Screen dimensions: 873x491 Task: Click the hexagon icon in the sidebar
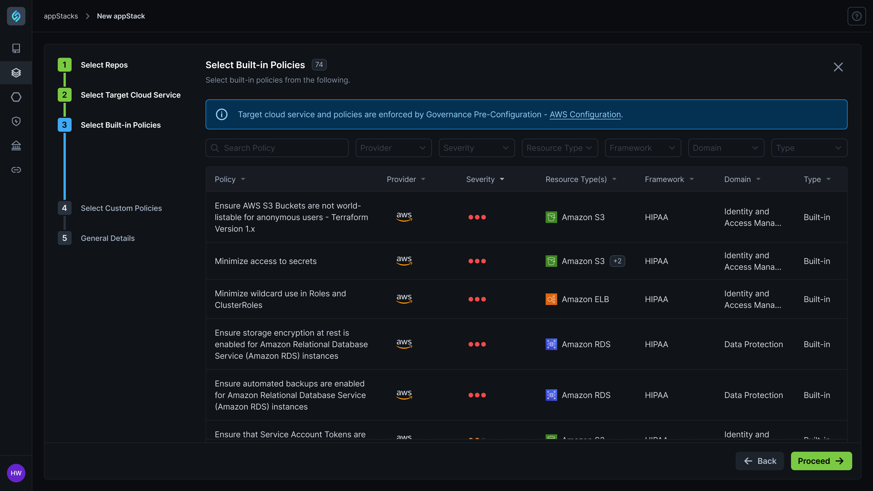click(16, 97)
